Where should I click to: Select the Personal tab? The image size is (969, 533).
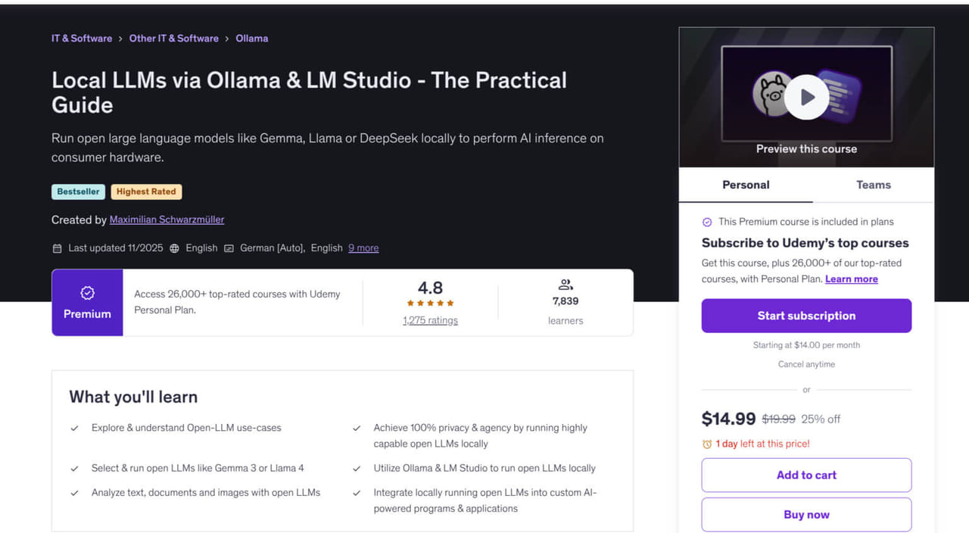point(746,185)
